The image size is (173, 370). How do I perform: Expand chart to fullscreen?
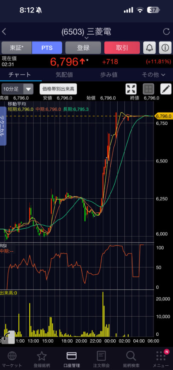131,89
